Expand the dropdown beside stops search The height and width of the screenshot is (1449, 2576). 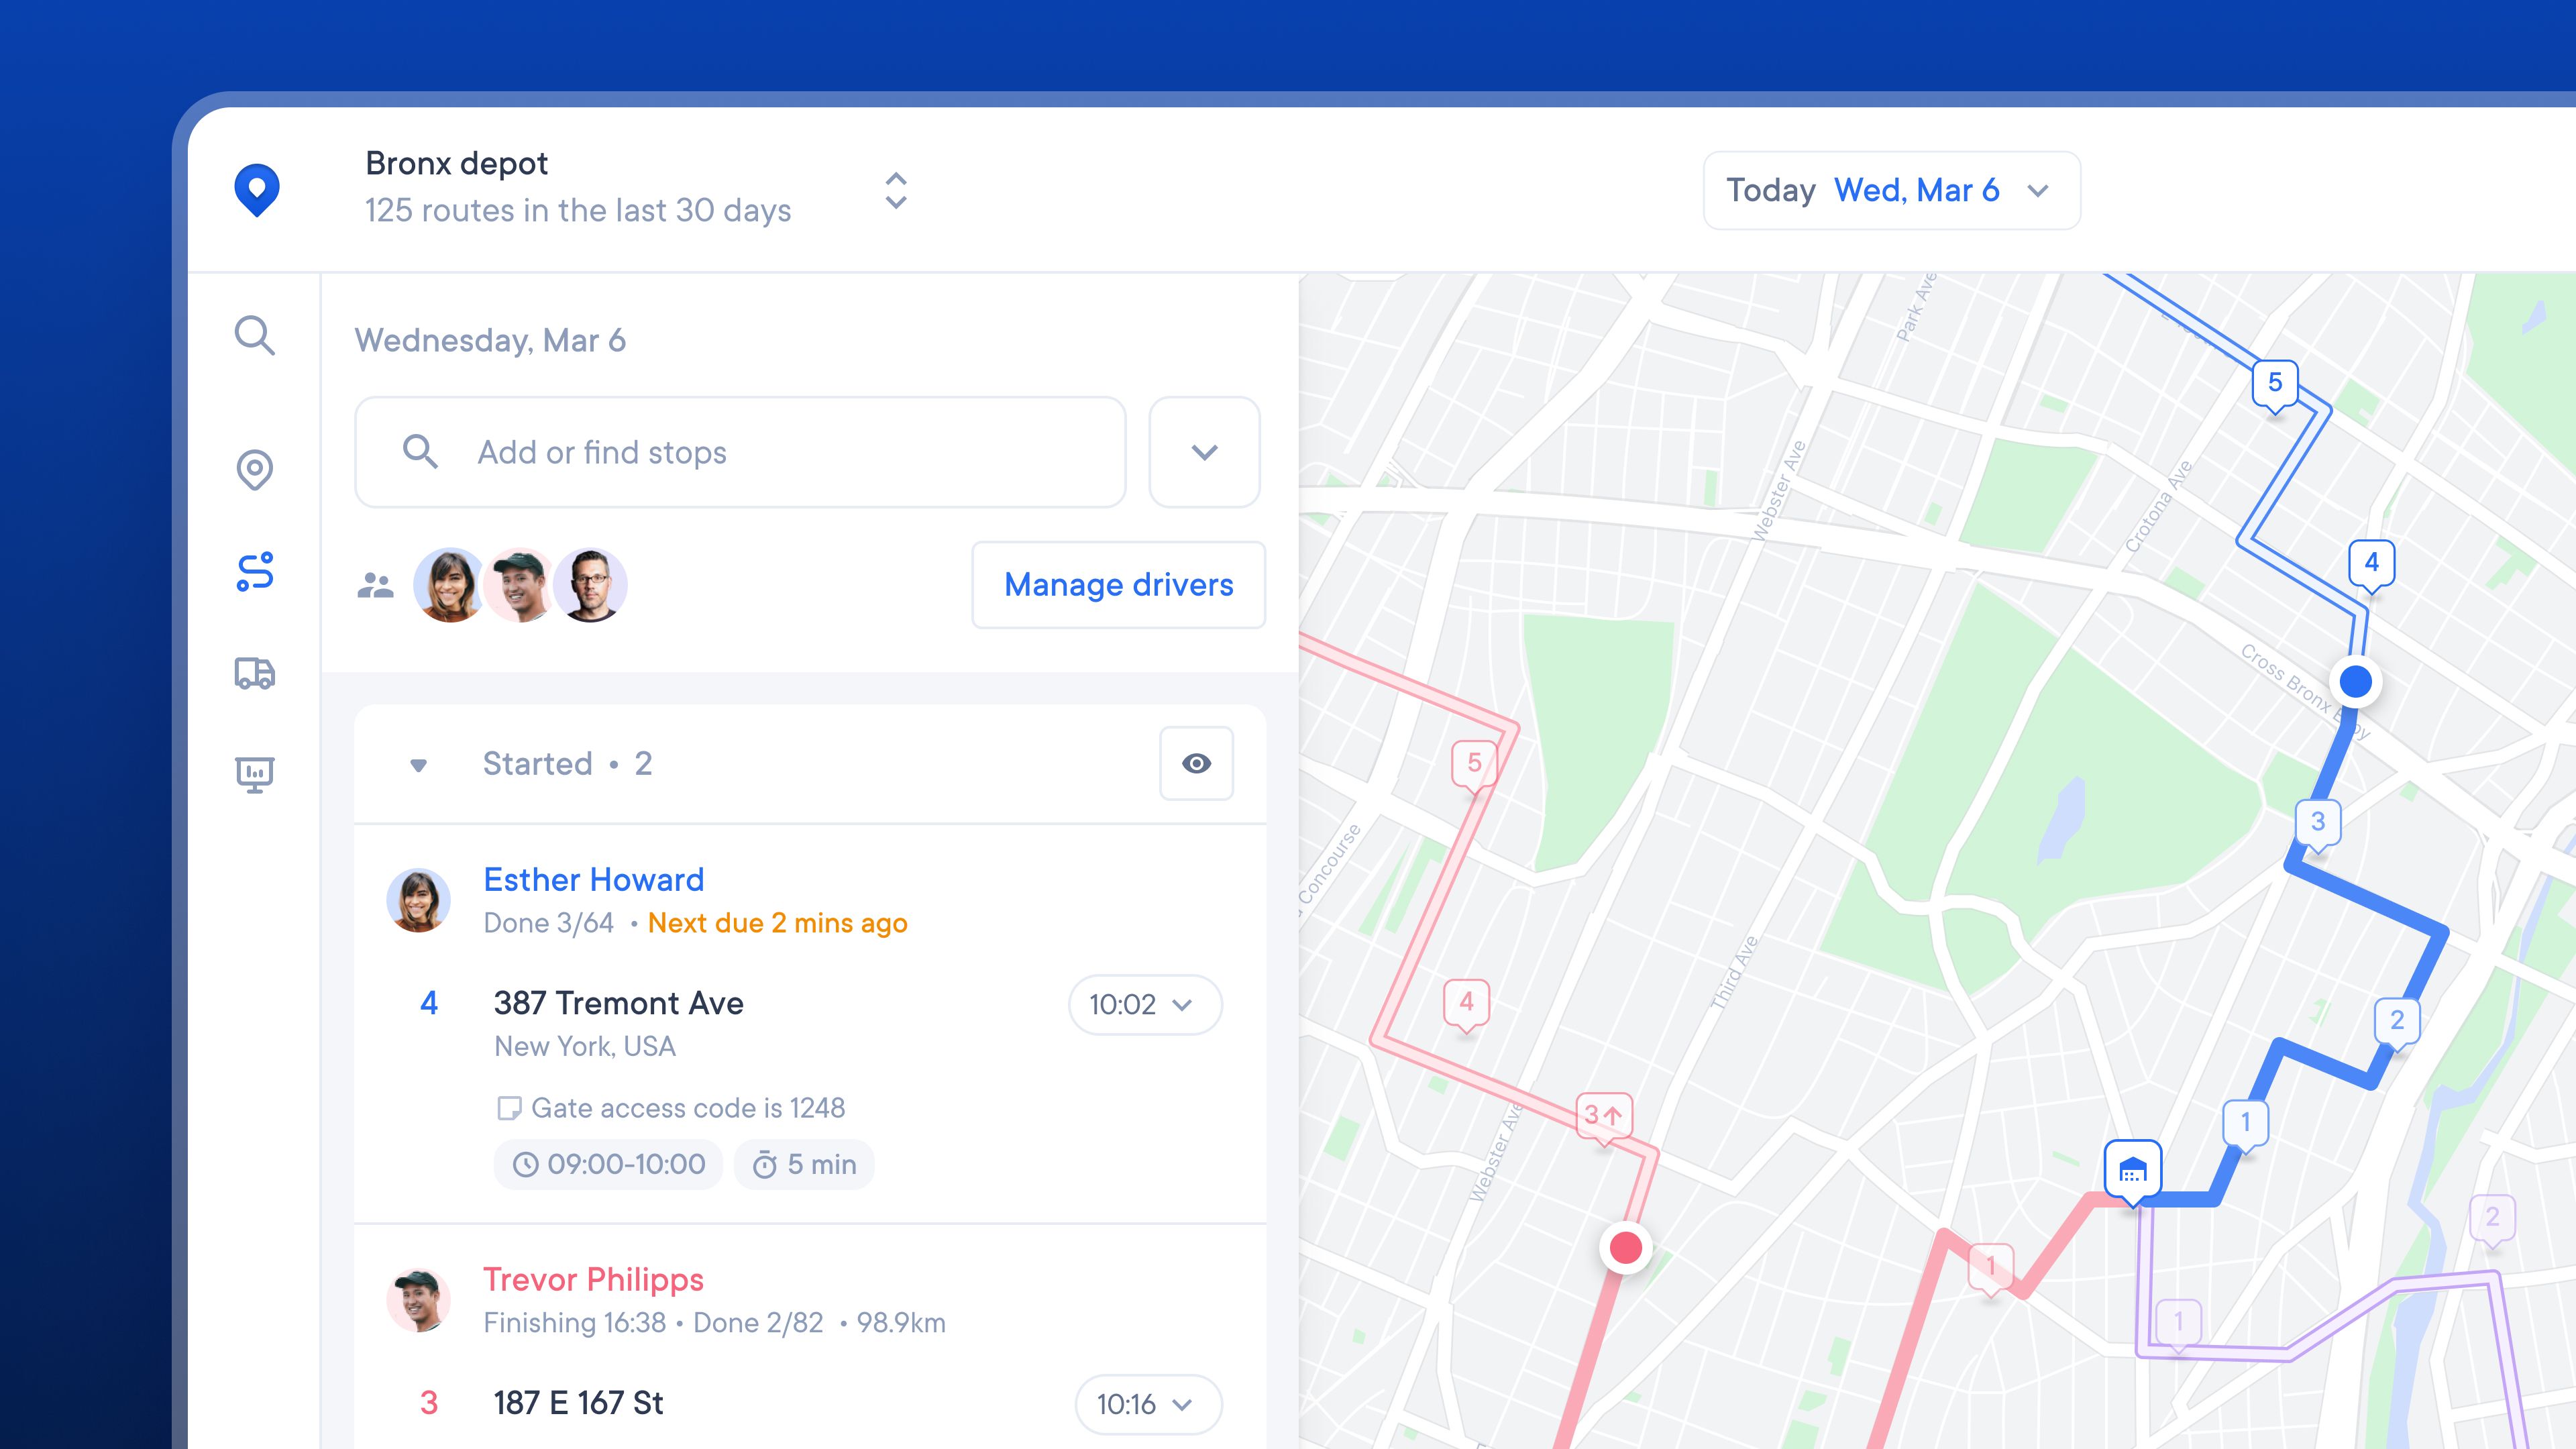1204,452
